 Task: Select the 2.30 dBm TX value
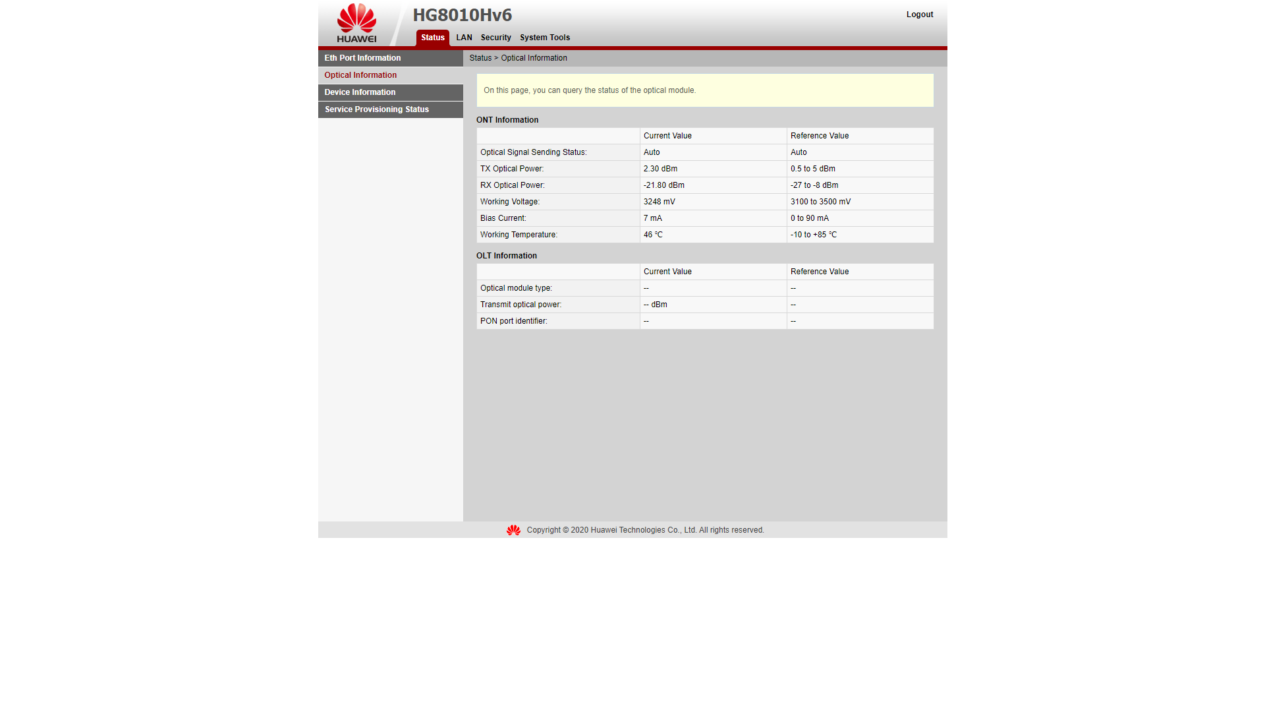pyautogui.click(x=660, y=169)
